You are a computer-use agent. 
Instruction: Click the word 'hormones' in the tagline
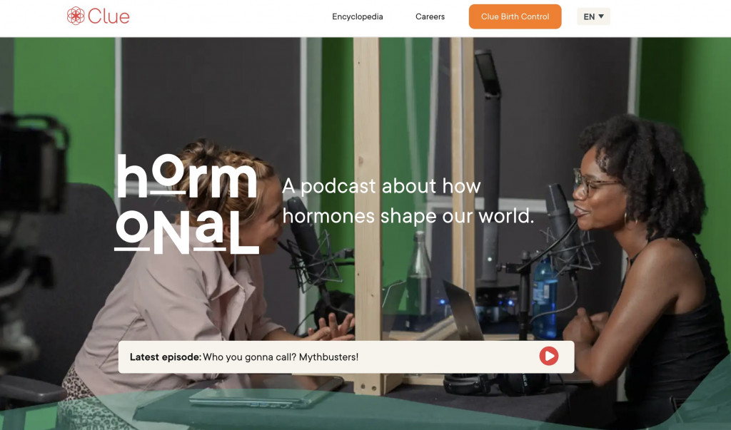[x=328, y=216]
